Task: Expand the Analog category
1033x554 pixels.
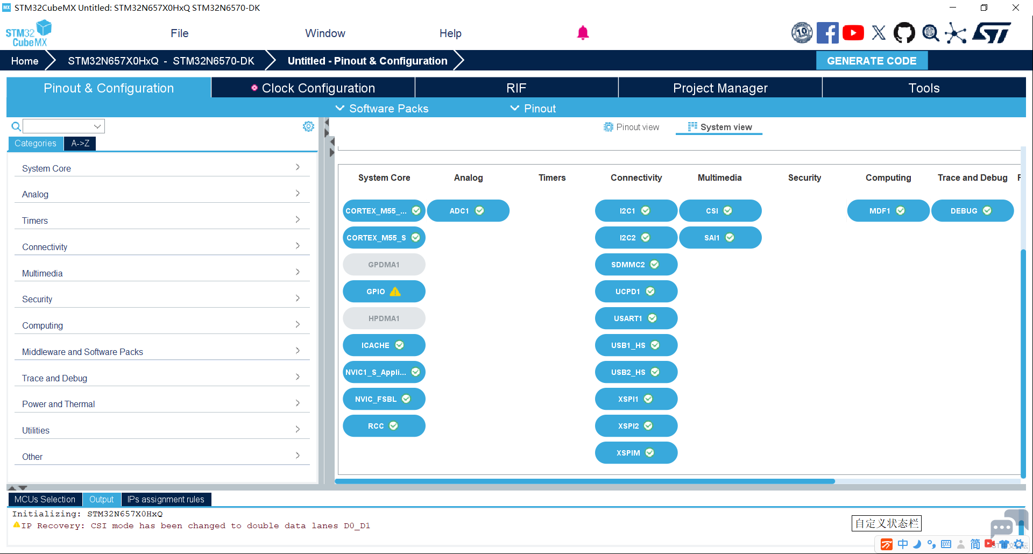Action: click(x=162, y=194)
